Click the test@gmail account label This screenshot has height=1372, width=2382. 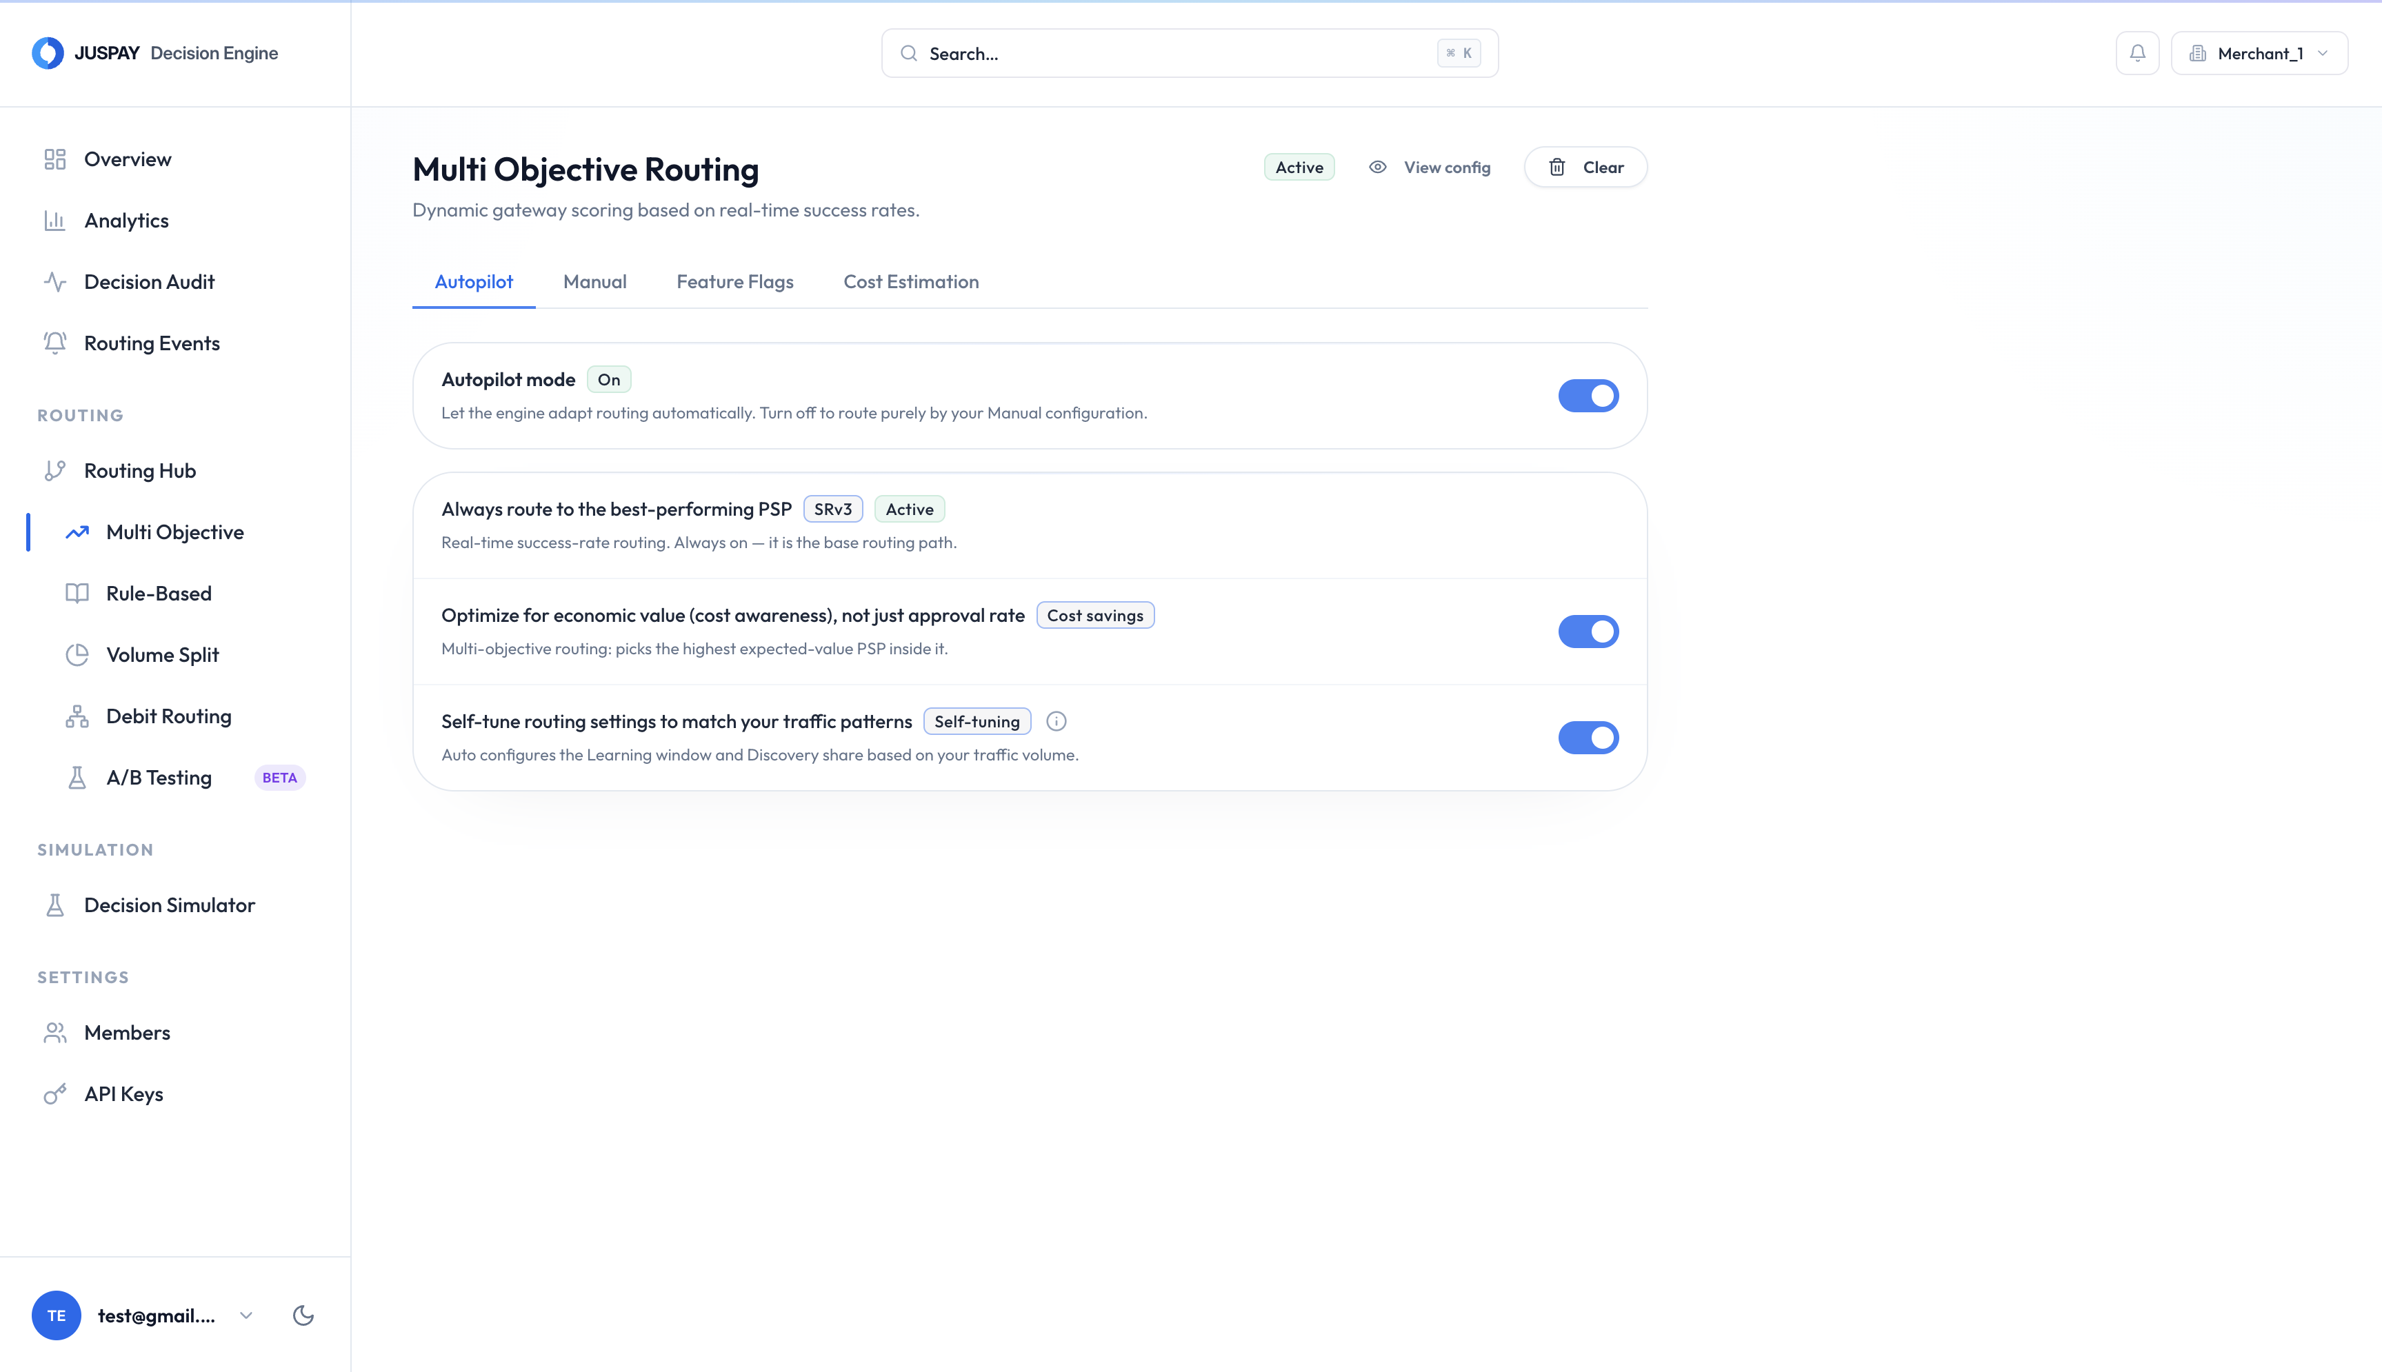[157, 1315]
